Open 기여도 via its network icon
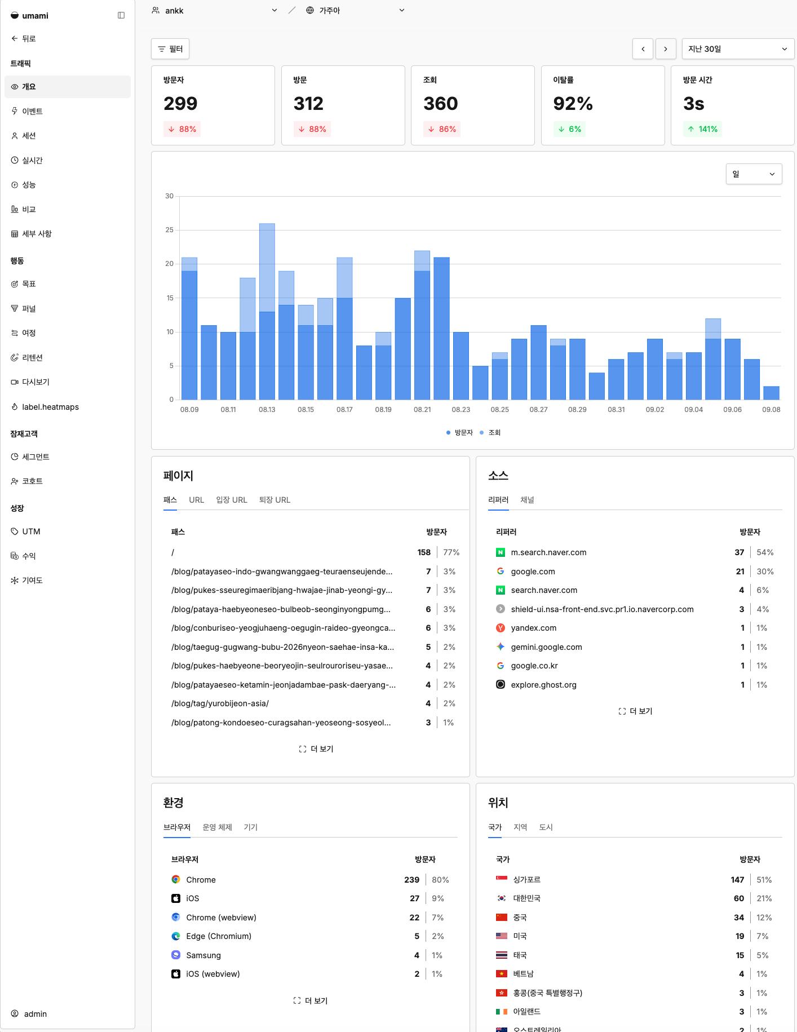This screenshot has width=797, height=1032. pos(15,581)
